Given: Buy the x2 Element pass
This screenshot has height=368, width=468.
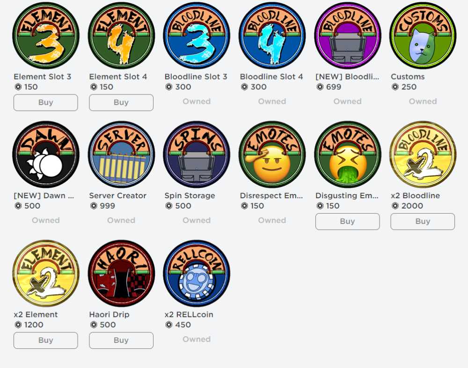Looking at the screenshot, I should 46,340.
